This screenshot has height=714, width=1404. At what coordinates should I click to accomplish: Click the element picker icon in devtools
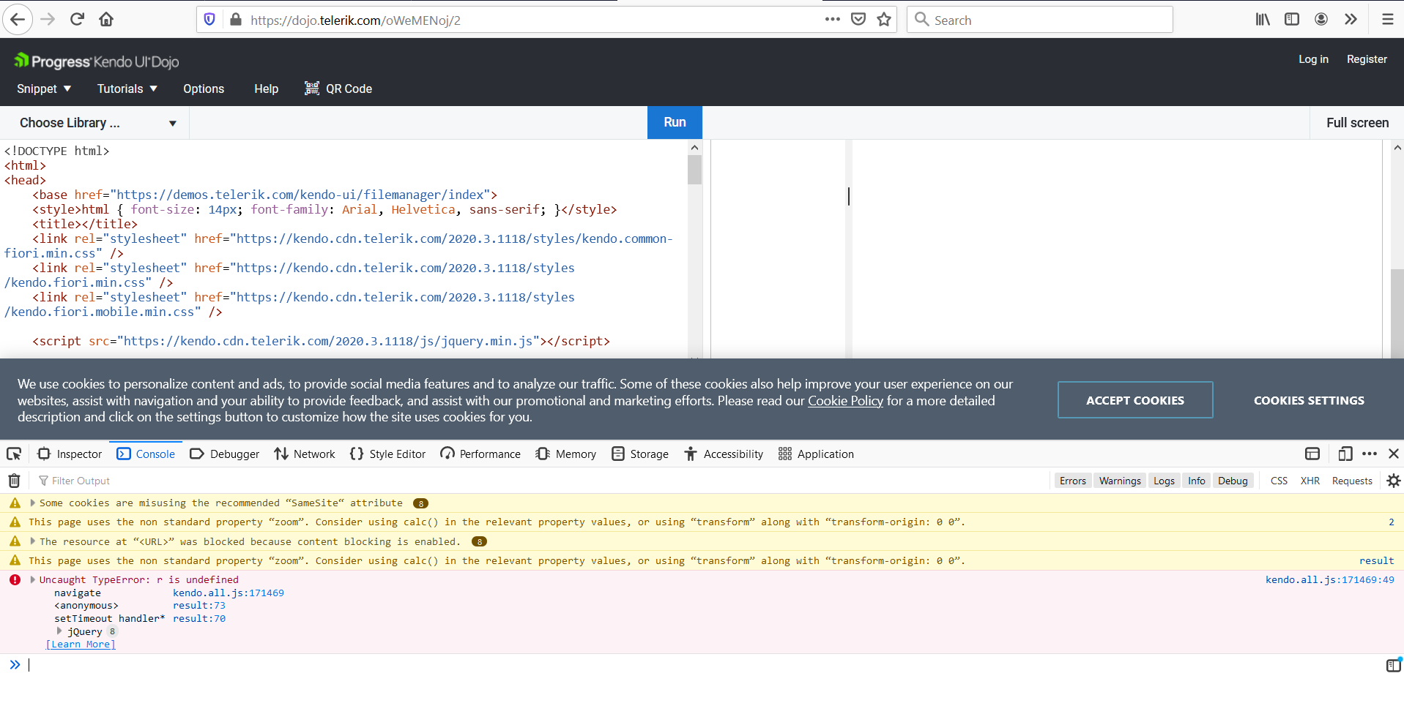point(14,454)
